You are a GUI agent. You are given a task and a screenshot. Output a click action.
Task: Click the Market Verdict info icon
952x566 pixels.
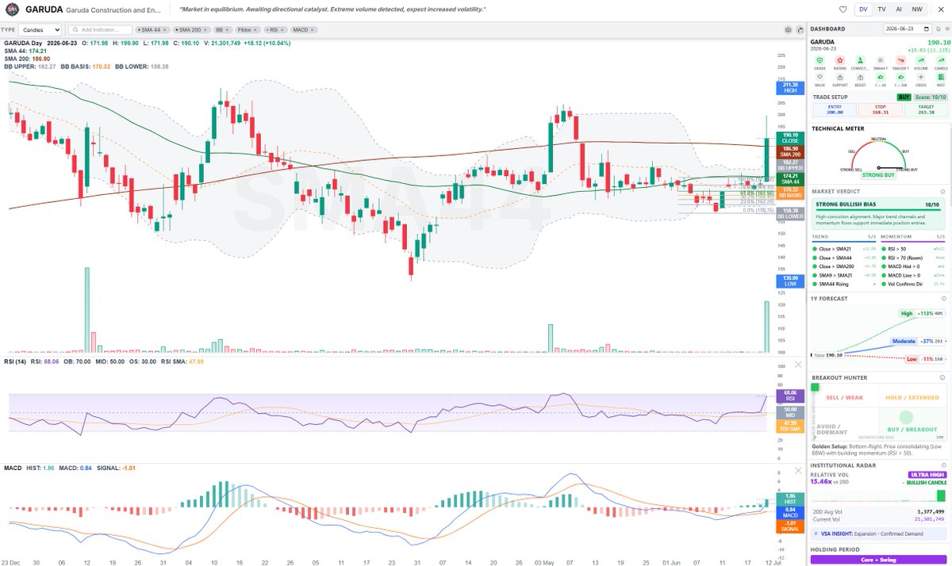(x=942, y=191)
